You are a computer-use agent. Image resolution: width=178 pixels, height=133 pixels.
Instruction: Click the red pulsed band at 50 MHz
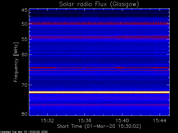[x=99, y=23]
